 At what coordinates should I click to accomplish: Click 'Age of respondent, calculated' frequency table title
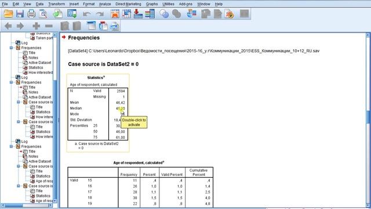pyautogui.click(x=139, y=163)
